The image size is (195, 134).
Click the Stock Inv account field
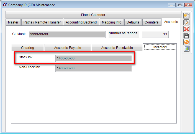coord(94,59)
